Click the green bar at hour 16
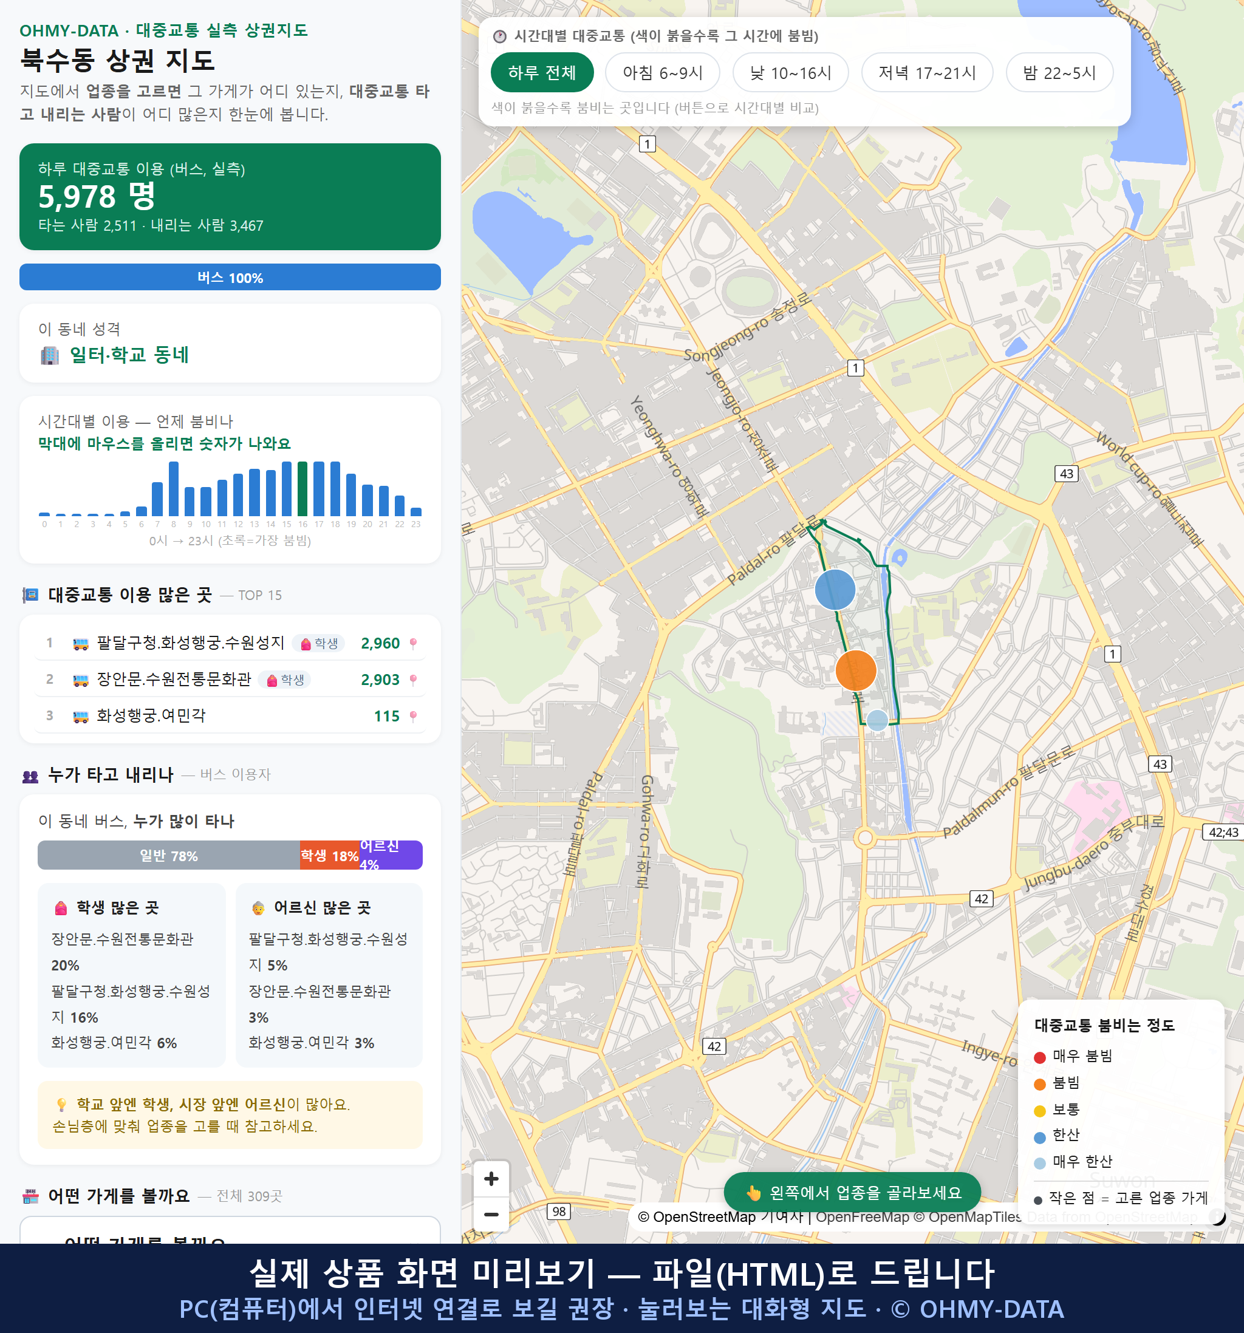 point(302,488)
